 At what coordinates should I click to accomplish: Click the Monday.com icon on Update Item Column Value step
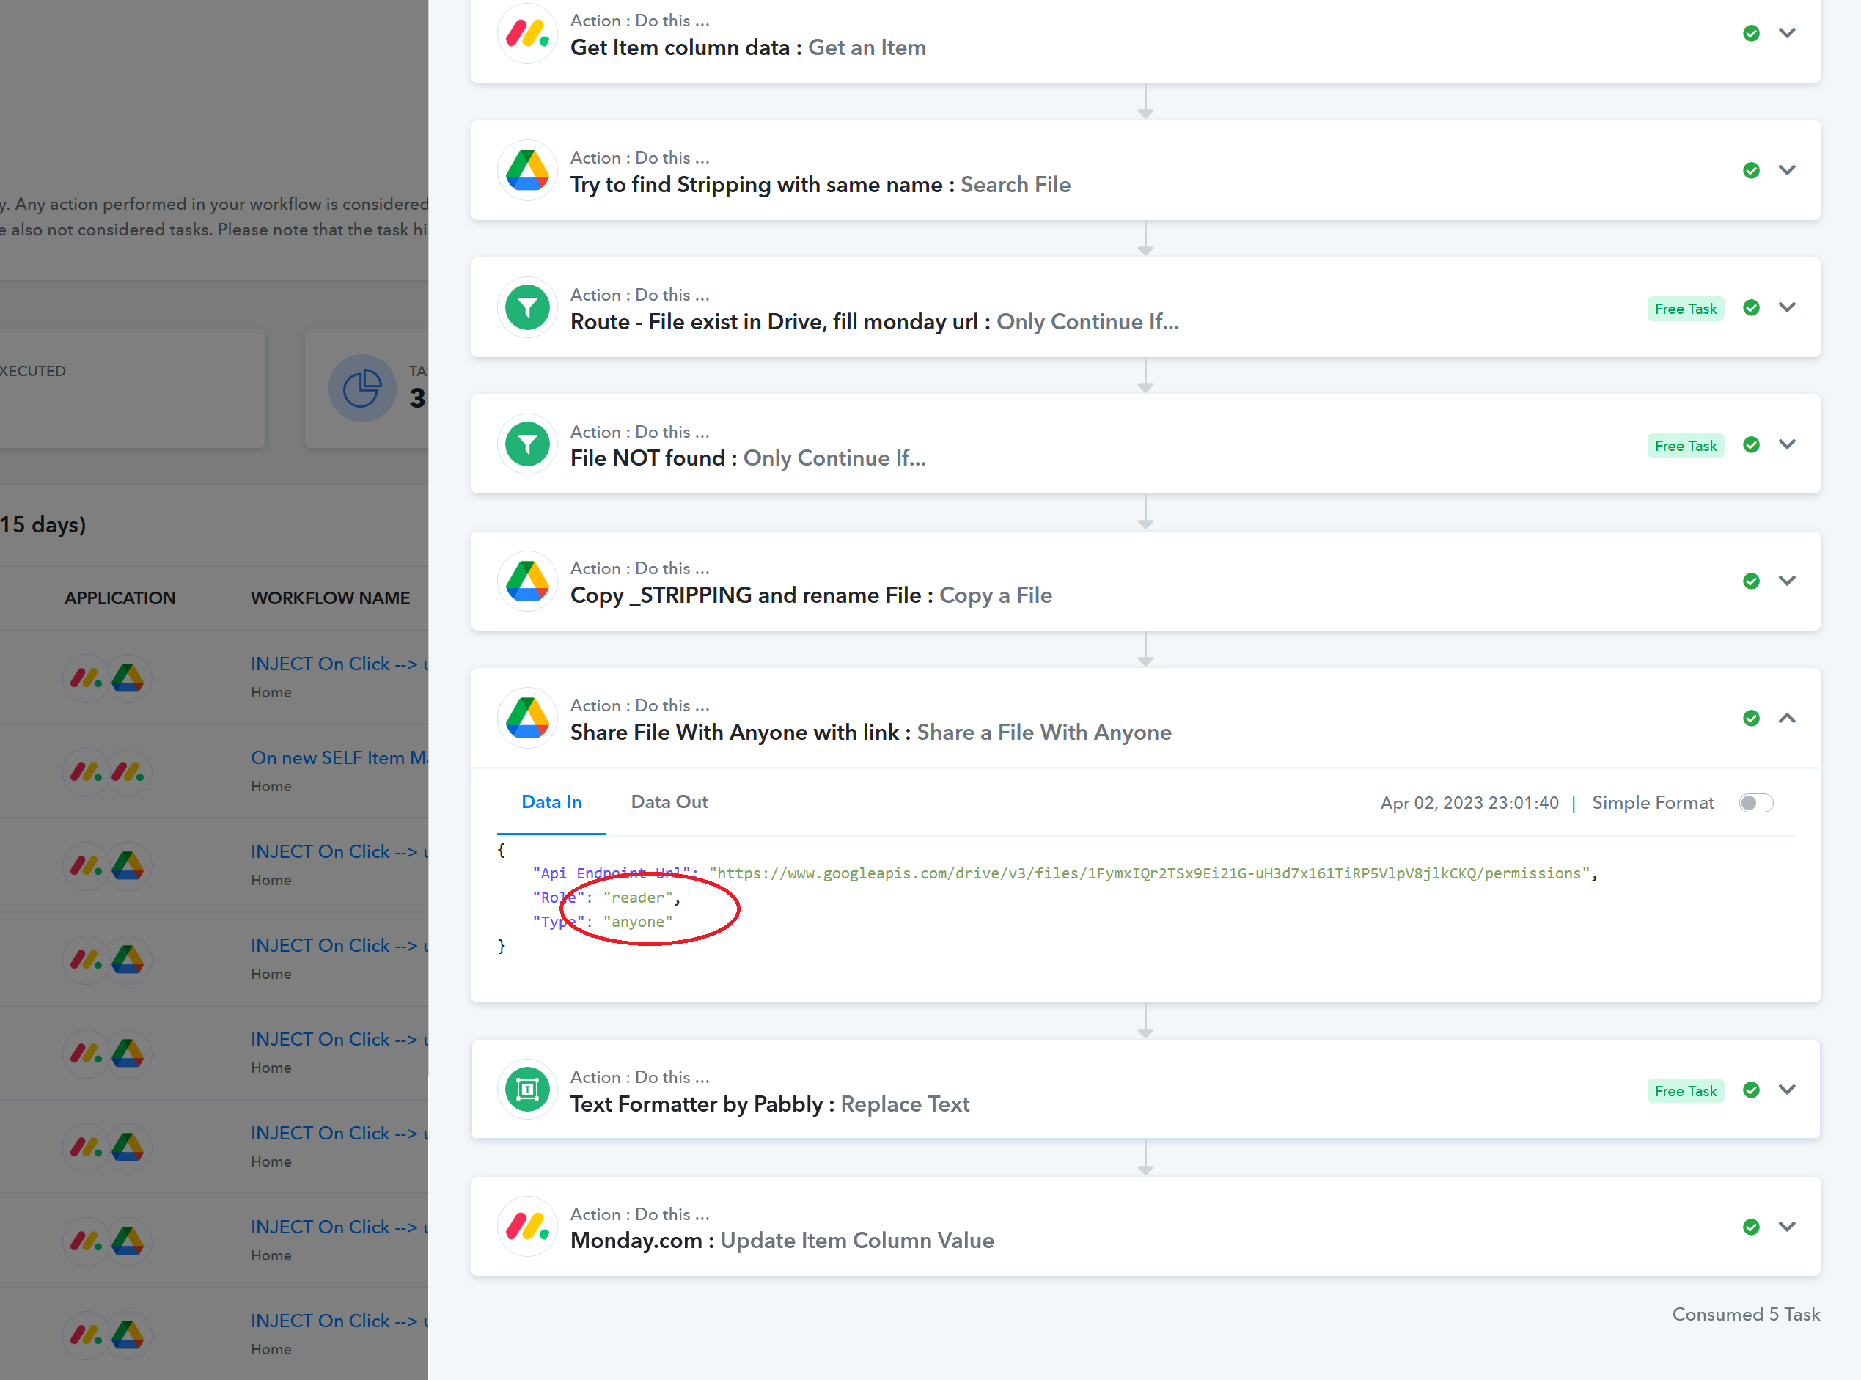point(527,1226)
